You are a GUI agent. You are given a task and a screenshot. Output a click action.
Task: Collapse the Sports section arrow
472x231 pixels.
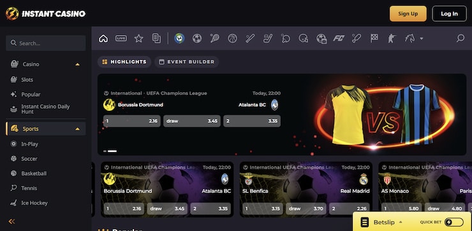pyautogui.click(x=78, y=129)
